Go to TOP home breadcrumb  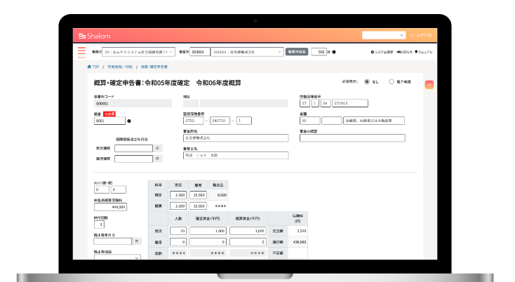[x=93, y=67]
